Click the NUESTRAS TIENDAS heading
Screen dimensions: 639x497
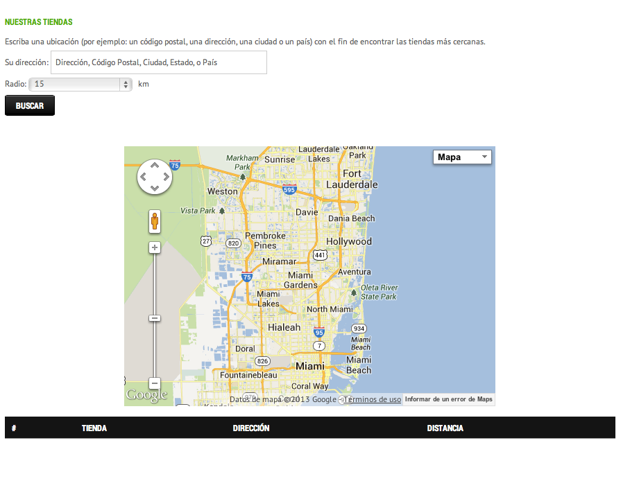point(39,22)
